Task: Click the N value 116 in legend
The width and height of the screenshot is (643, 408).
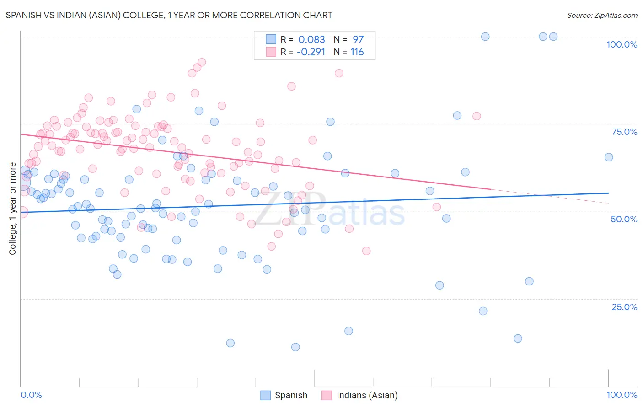Action: pyautogui.click(x=357, y=52)
